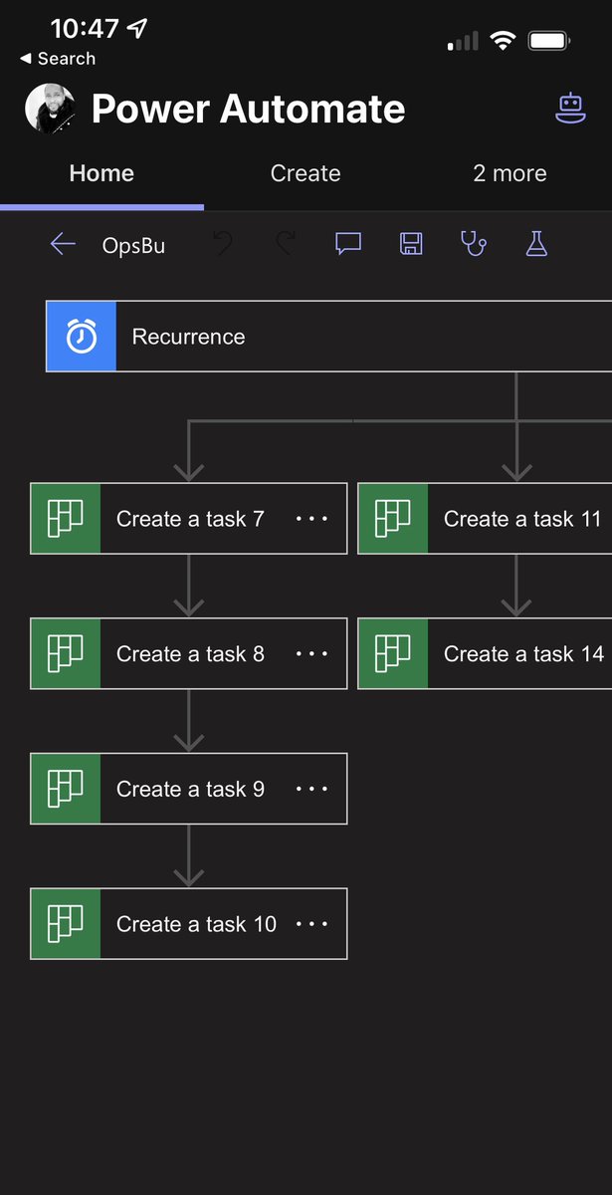Return to Search via the status bar link
The height and width of the screenshot is (1195, 612).
point(57,59)
